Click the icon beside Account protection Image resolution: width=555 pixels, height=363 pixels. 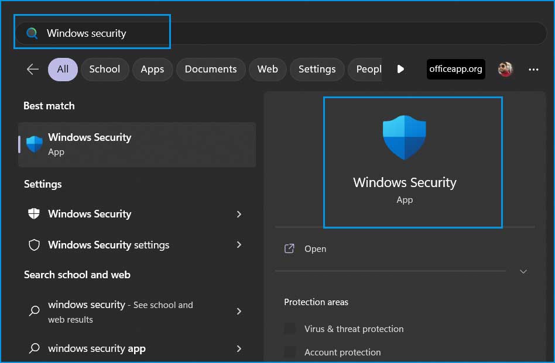point(290,352)
